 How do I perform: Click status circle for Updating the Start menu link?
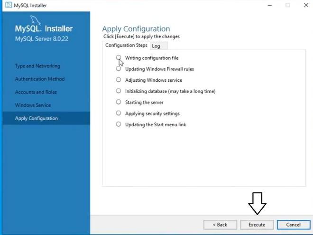pos(119,124)
